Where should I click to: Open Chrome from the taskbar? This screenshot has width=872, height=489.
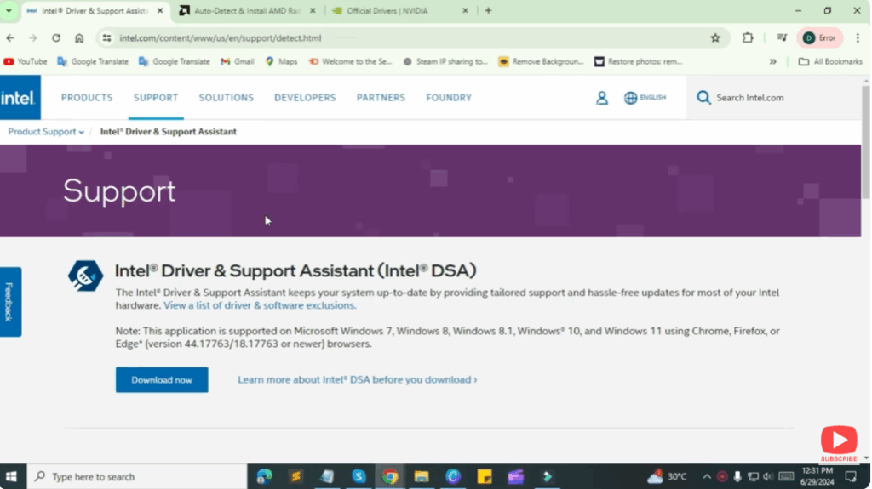click(390, 476)
